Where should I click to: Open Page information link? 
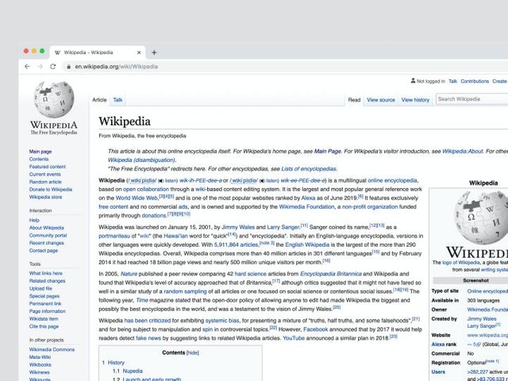click(47, 311)
